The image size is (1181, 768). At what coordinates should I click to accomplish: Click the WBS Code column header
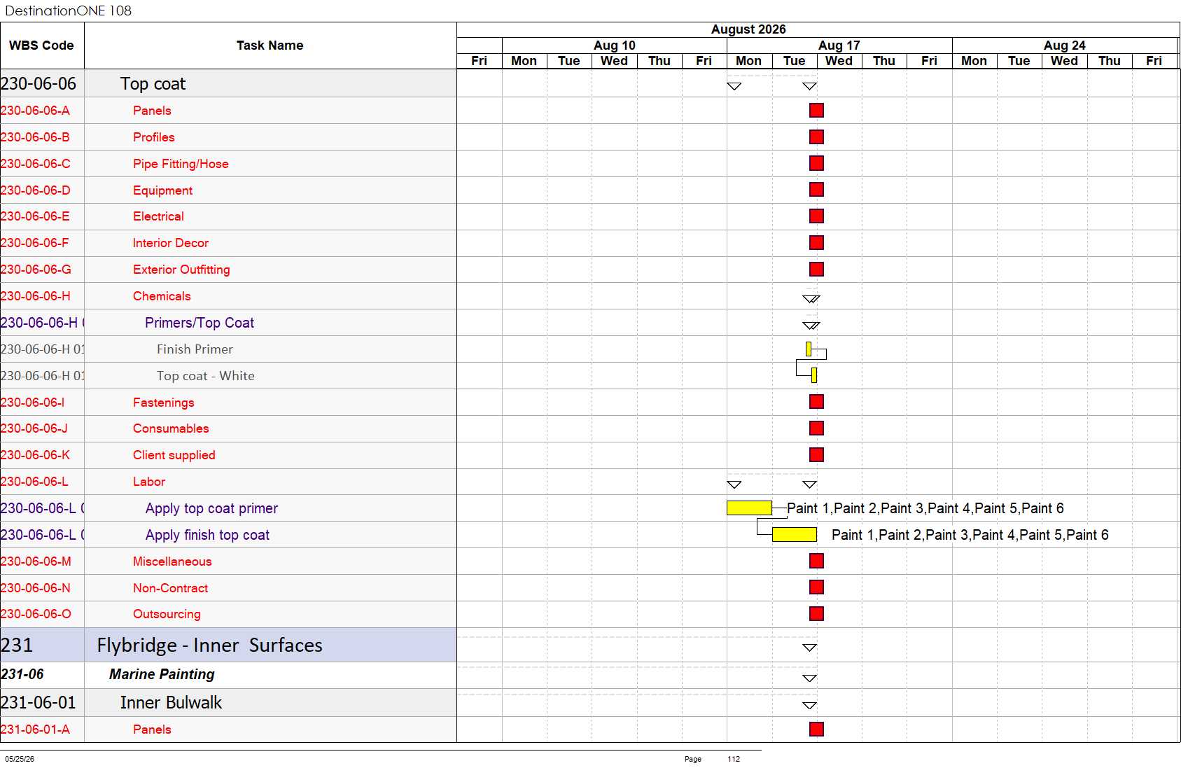pyautogui.click(x=42, y=46)
